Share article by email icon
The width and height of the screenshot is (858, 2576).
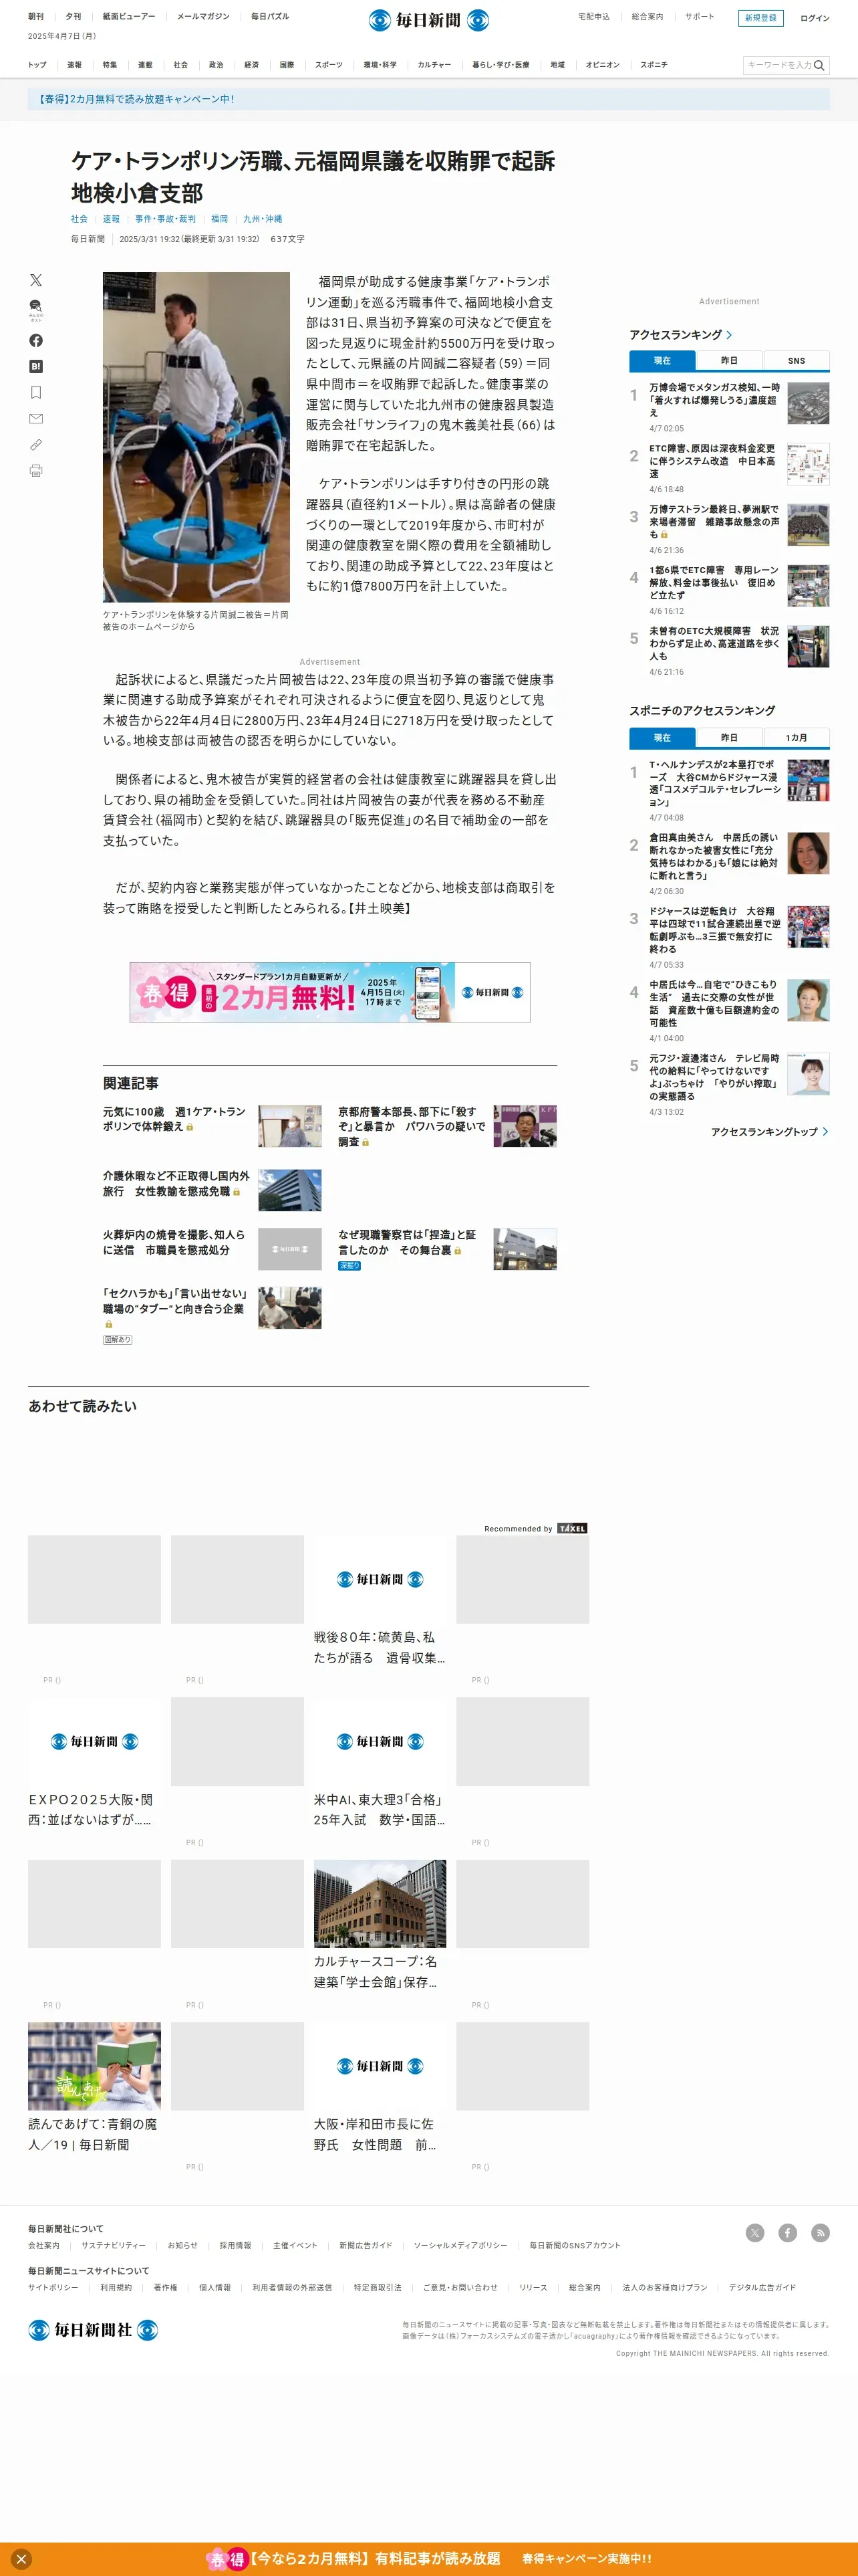pyautogui.click(x=36, y=419)
